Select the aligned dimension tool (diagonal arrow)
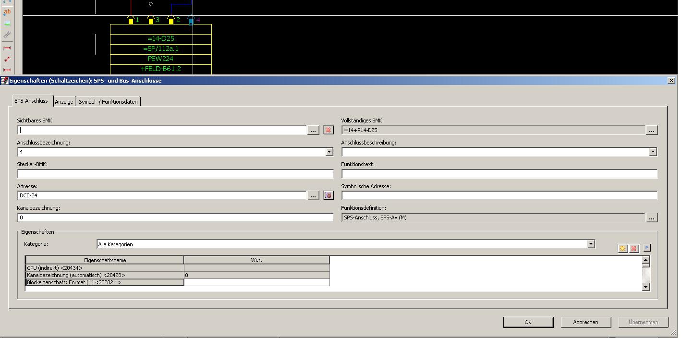682x338 pixels. (x=7, y=59)
